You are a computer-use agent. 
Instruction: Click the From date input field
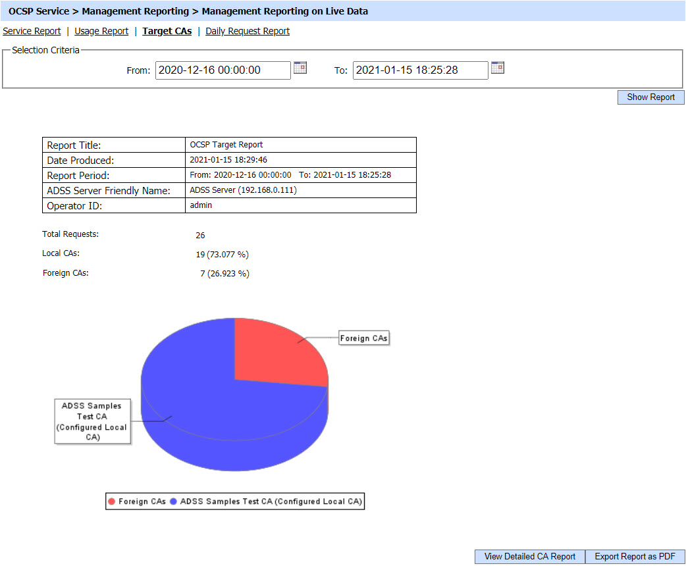223,70
